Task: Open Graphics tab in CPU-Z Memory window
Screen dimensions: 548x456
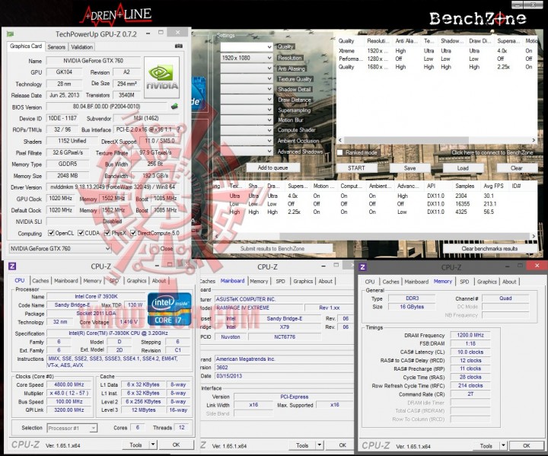Action: 487,282
